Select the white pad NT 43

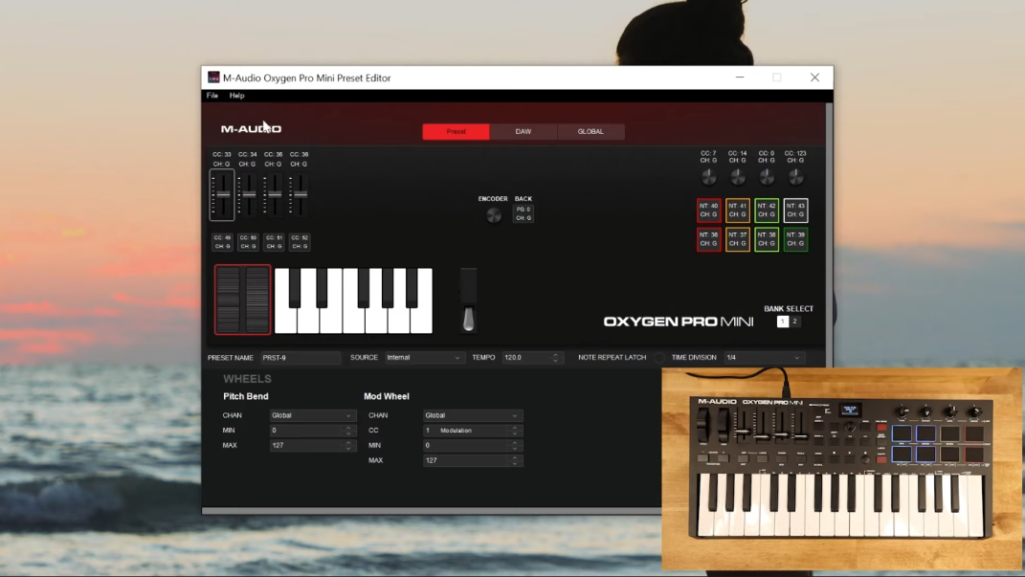795,211
